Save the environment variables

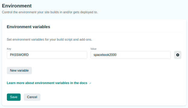point(14,97)
